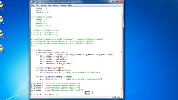
Task: Open the Window menu
Action: (63, 5)
